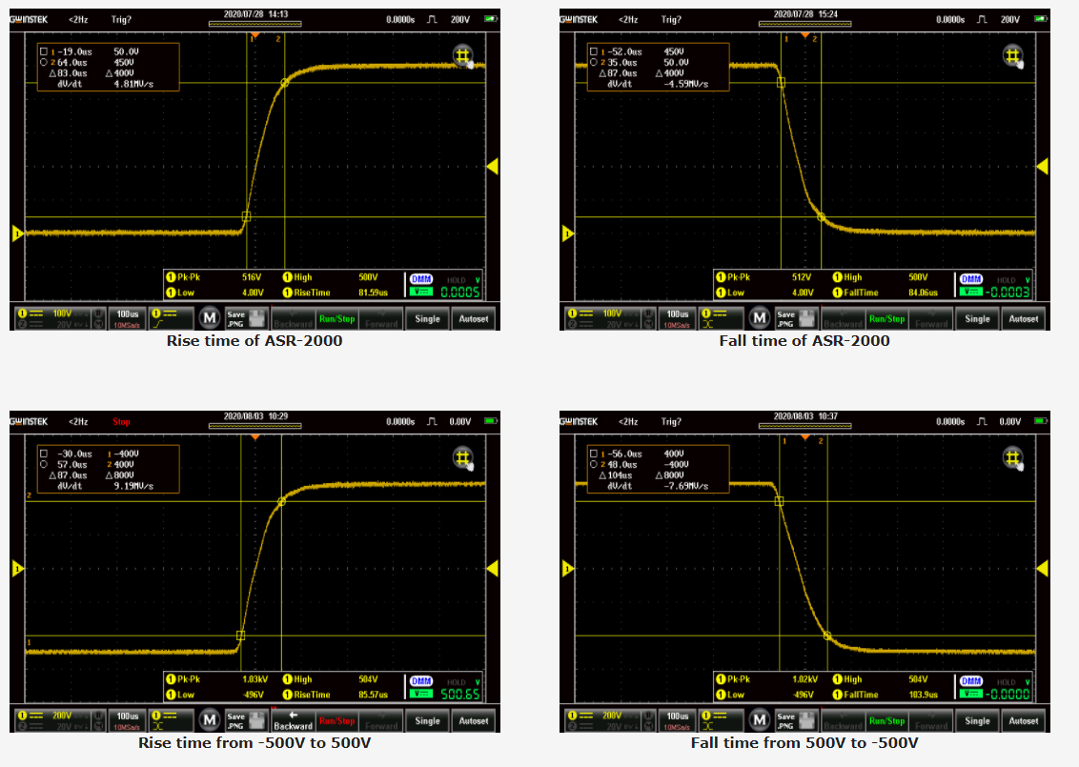Click yellow trigger level arrow in -500V to 500V rise scope
Viewport: 1079px width, 767px height.
click(x=493, y=569)
